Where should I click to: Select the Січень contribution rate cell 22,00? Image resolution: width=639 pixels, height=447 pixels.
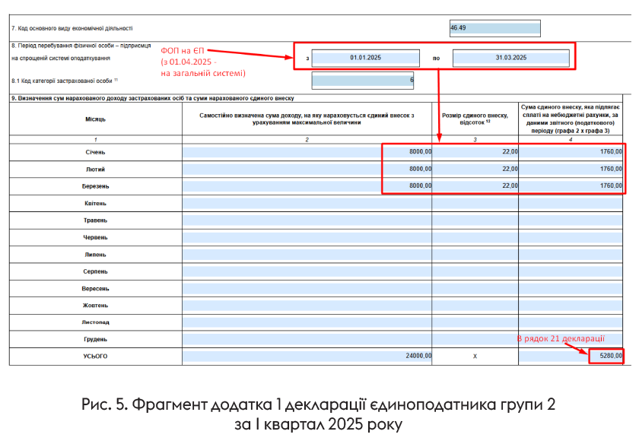coord(475,151)
